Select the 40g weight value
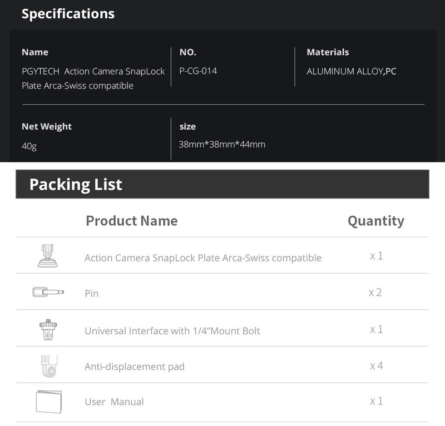The image size is (445, 426). click(29, 146)
